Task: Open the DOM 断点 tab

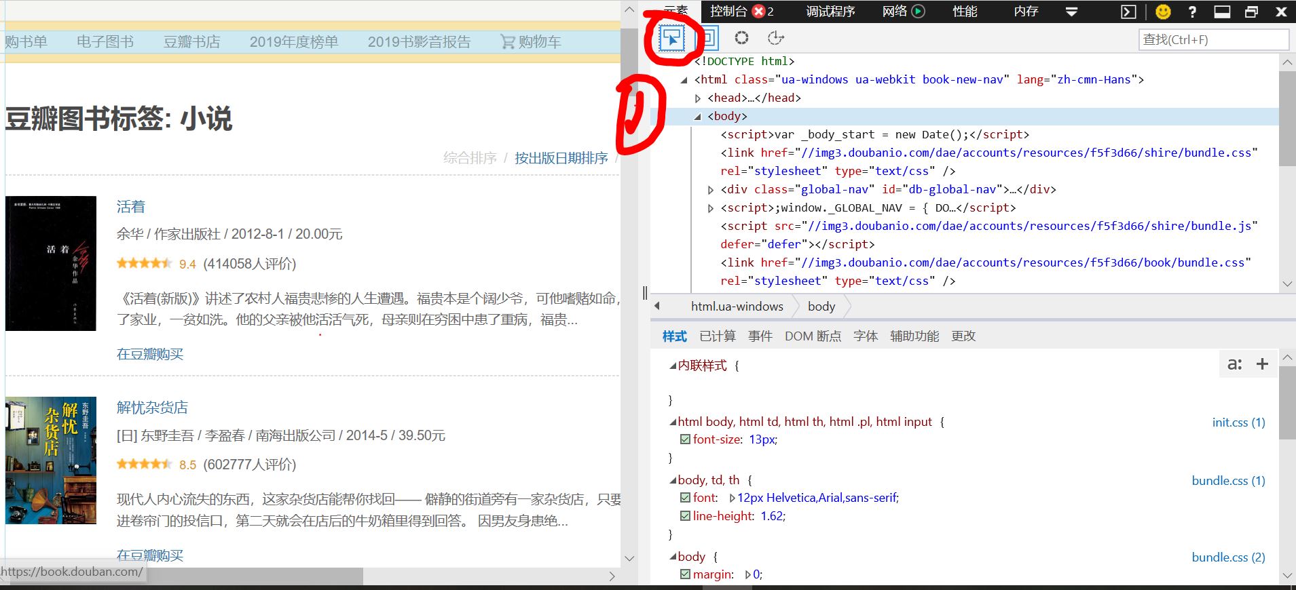Action: click(813, 336)
